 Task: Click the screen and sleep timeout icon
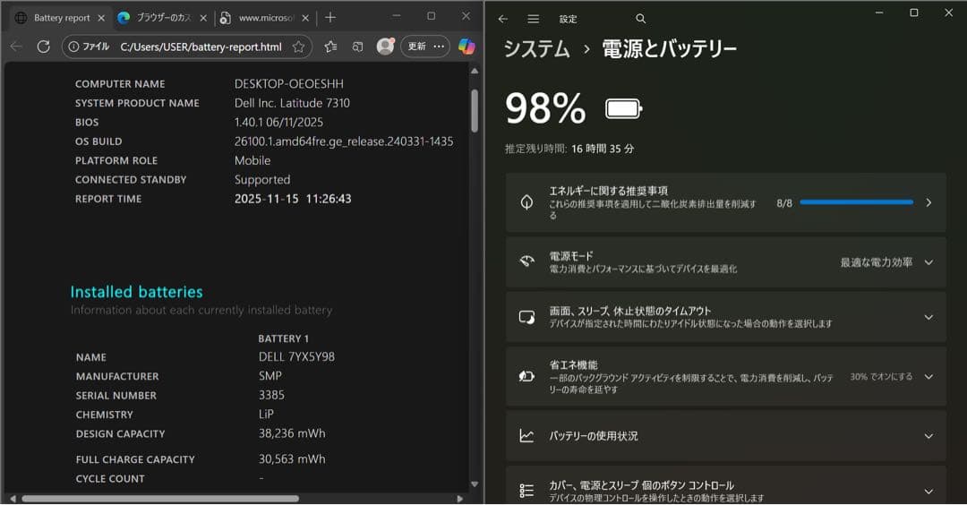pyautogui.click(x=526, y=317)
